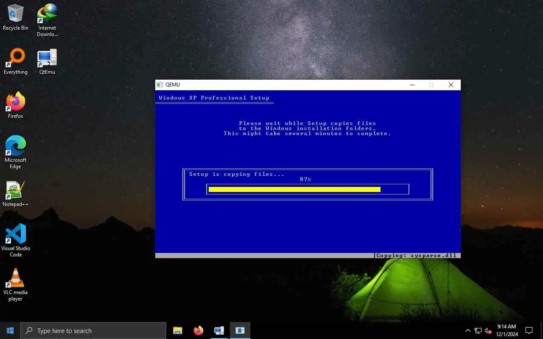
Task: Click the 'Please wait while Setup copies files' line
Action: click(308, 123)
